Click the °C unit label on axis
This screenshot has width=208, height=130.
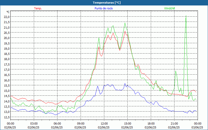8,12
